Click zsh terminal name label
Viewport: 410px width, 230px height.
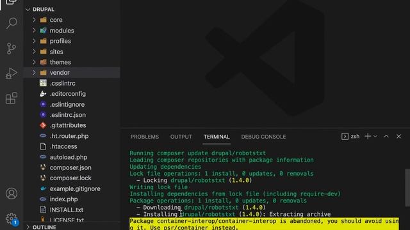(x=355, y=136)
